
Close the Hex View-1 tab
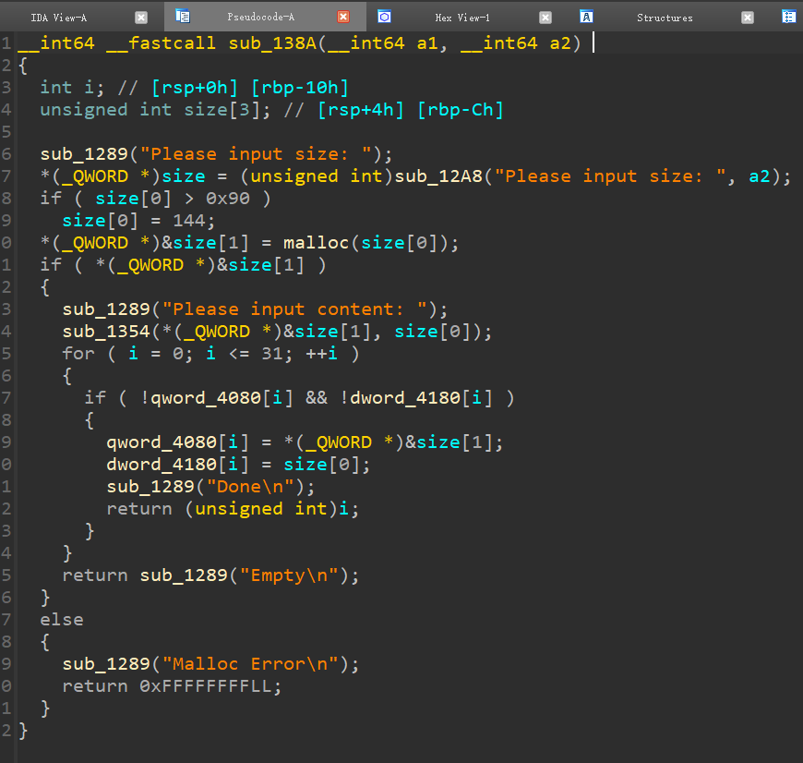point(545,18)
